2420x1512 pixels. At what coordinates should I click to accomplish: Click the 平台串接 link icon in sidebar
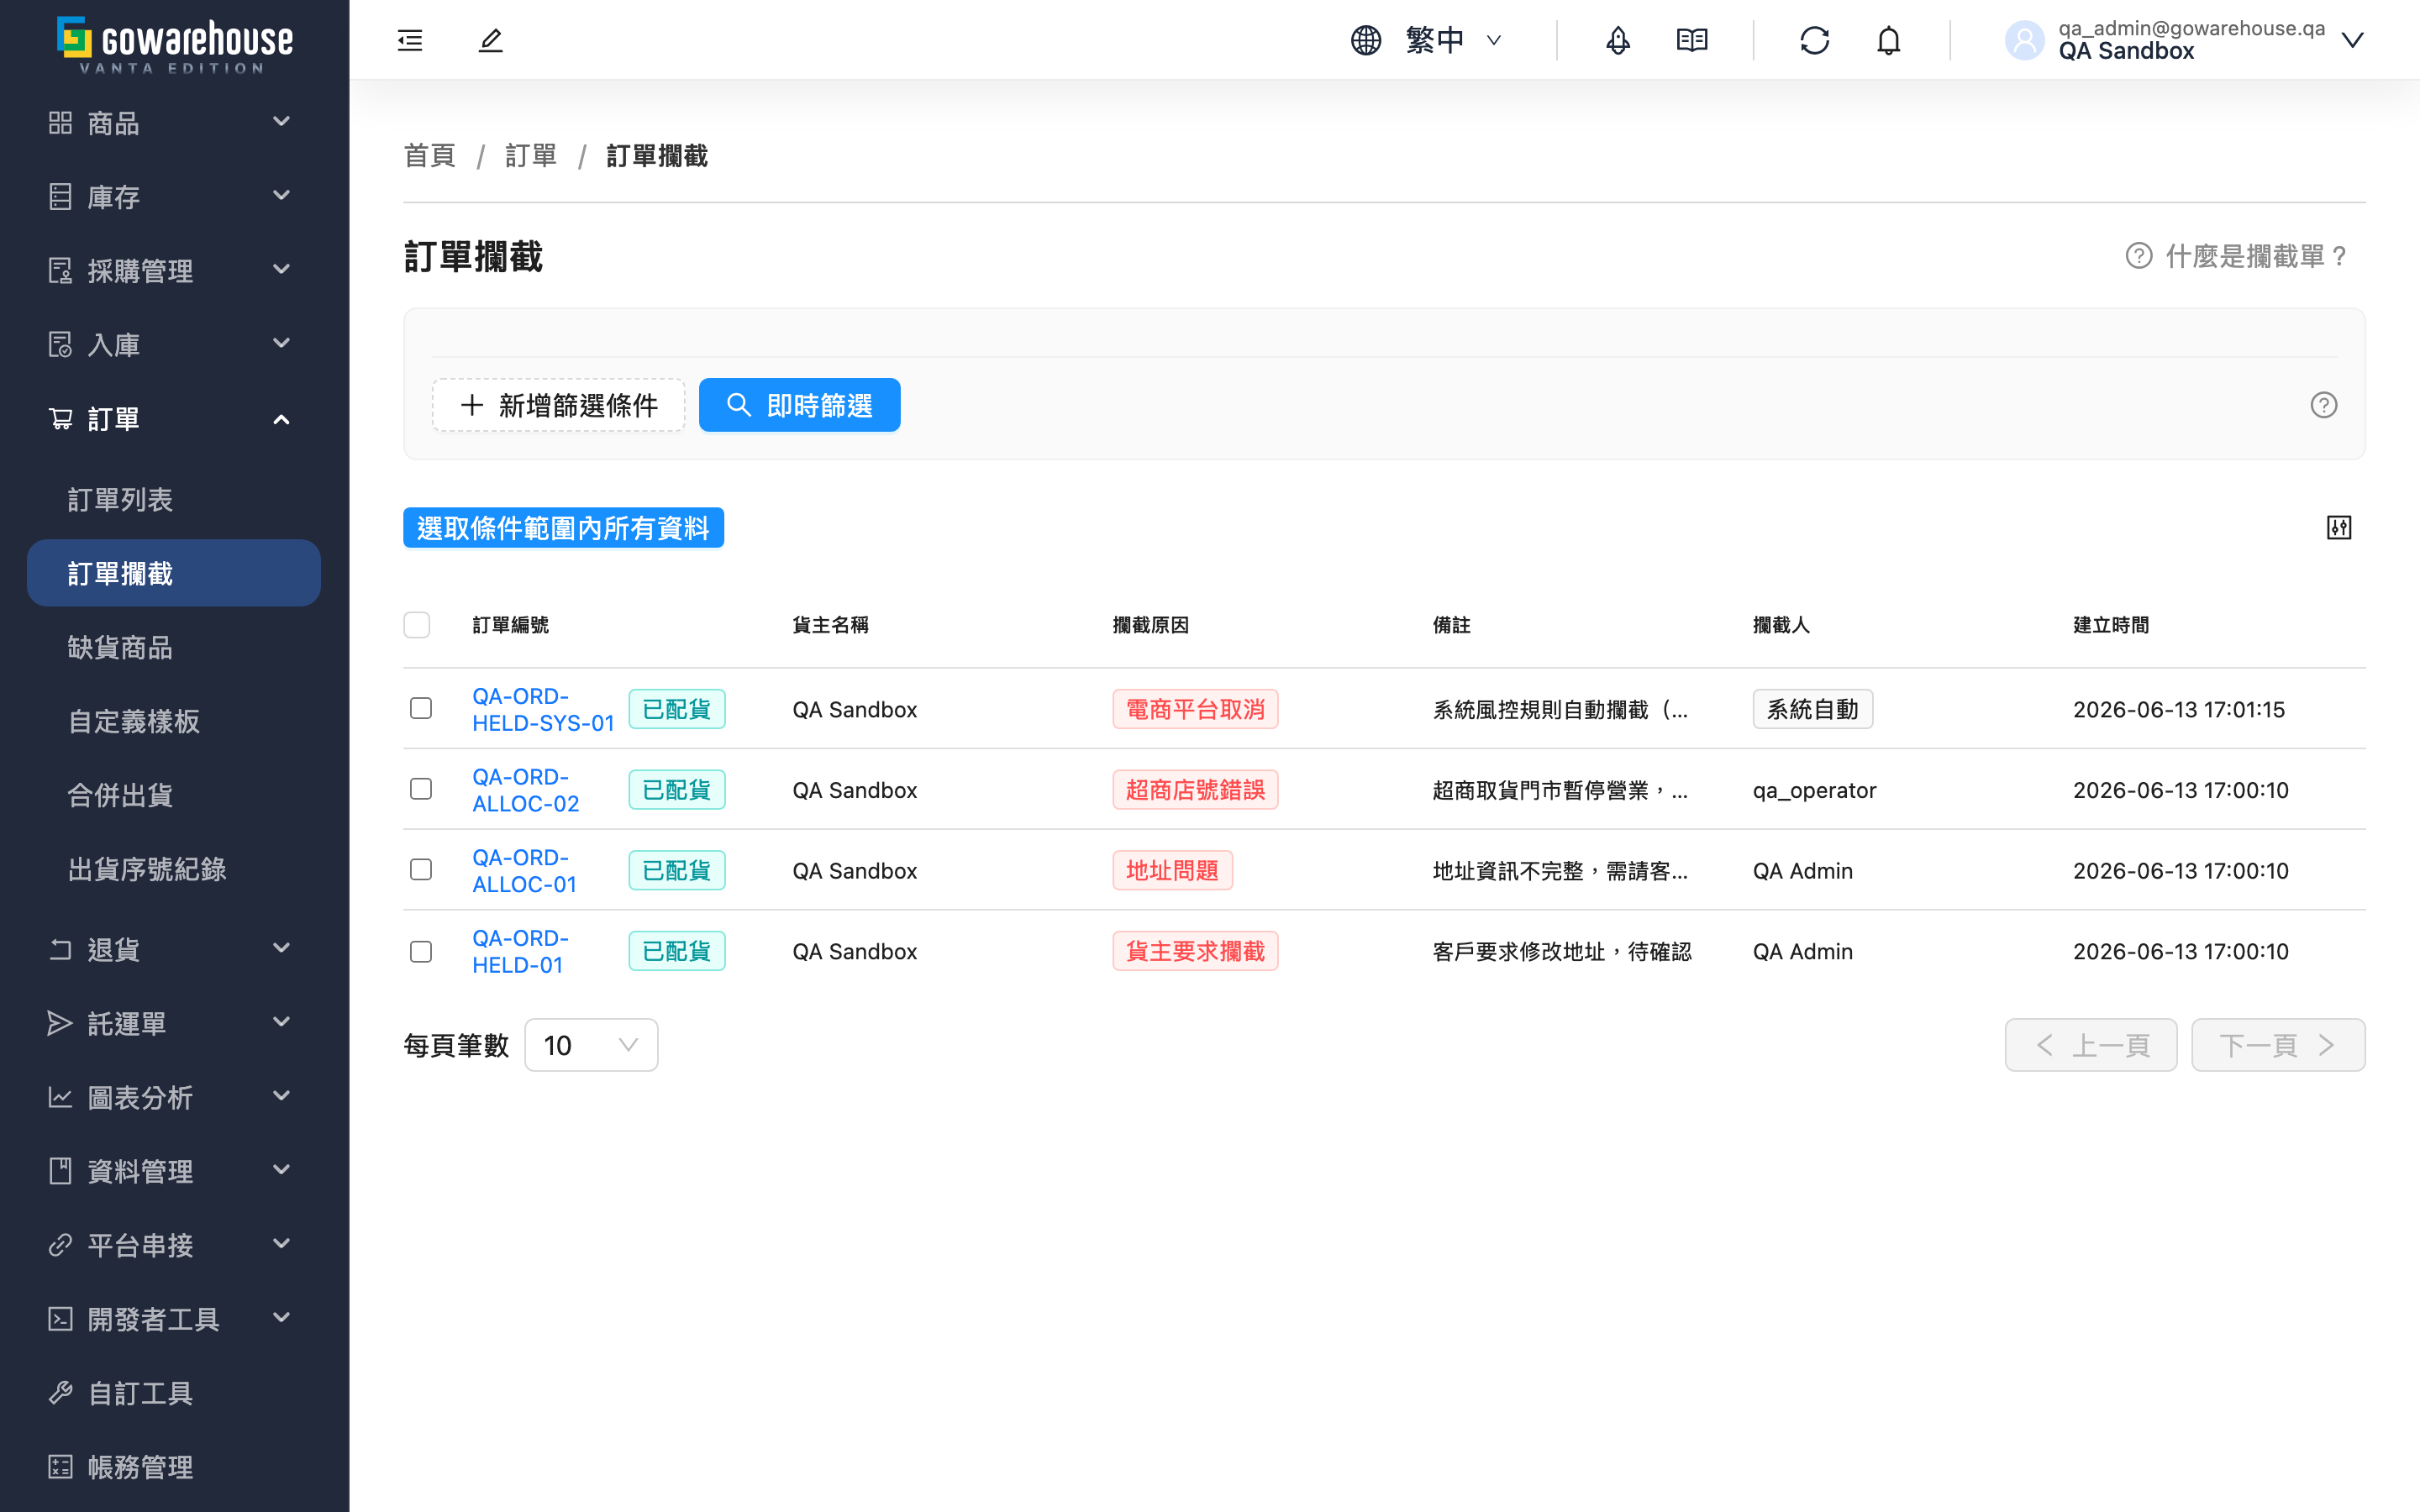click(x=60, y=1244)
